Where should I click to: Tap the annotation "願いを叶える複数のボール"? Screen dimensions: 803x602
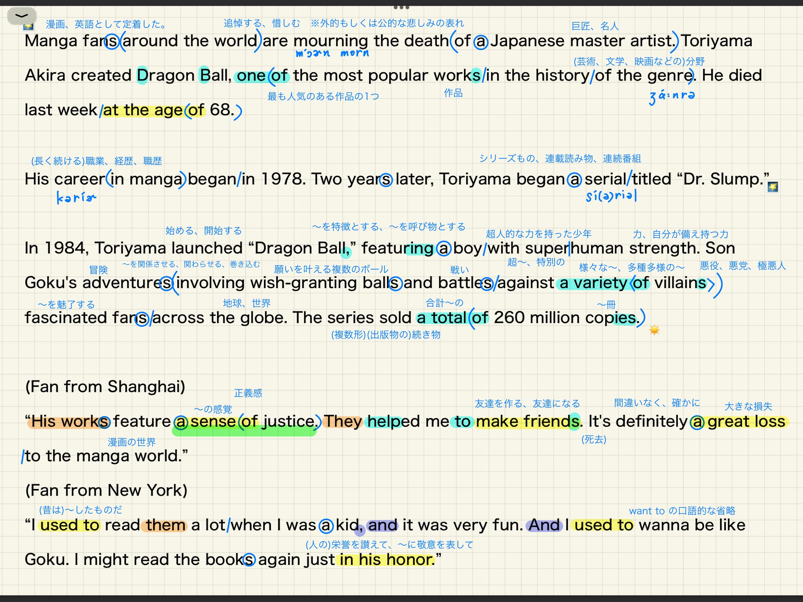pos(331,269)
